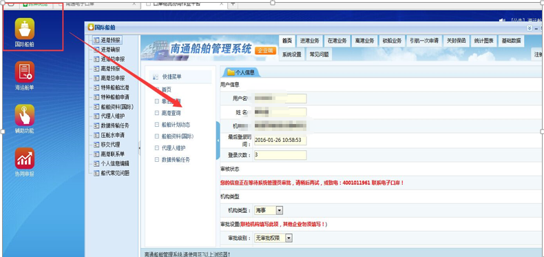
Task: Open the 驳船业务 navigation tab
Action: tap(392, 41)
